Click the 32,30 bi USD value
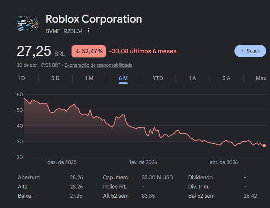This screenshot has width=270, height=208. [x=158, y=177]
